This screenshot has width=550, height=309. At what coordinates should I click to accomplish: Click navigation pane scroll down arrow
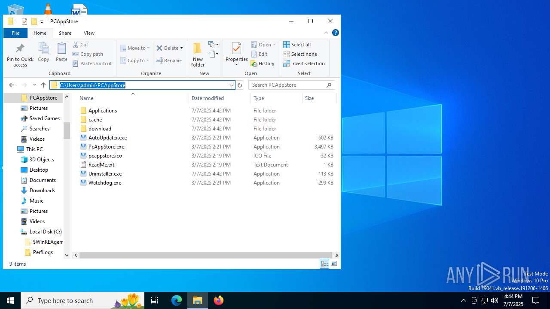pyautogui.click(x=67, y=255)
